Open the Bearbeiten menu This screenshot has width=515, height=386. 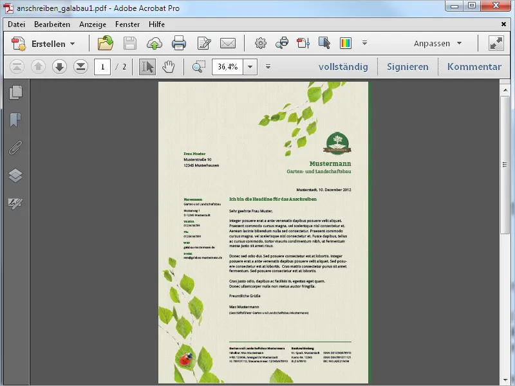click(52, 24)
